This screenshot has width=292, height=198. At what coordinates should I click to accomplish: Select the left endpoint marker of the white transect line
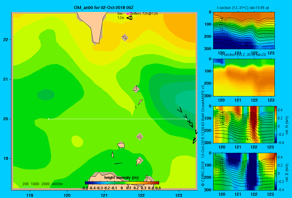(x=48, y=119)
